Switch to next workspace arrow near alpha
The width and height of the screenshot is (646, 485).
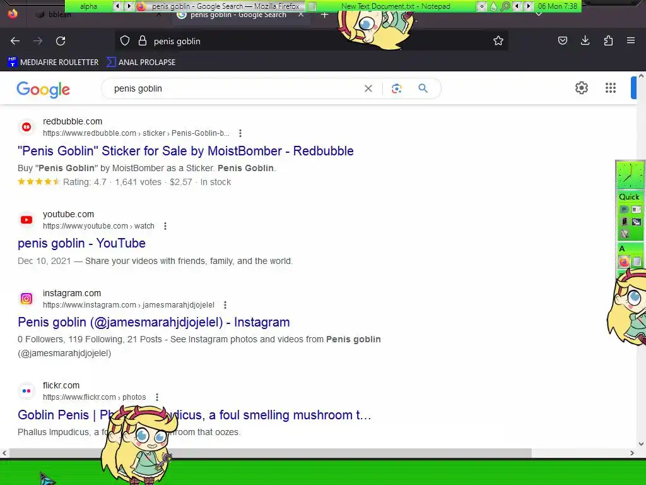coord(129,6)
